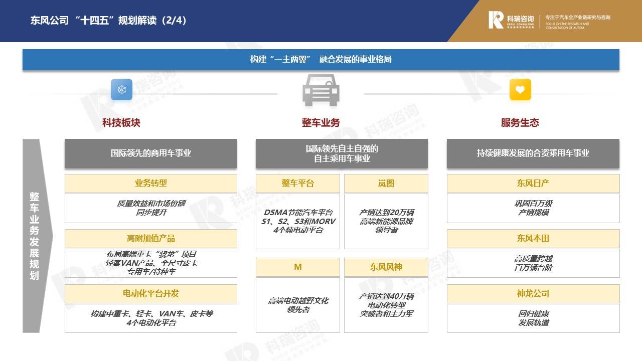Select the 整车平台 header

[298, 183]
